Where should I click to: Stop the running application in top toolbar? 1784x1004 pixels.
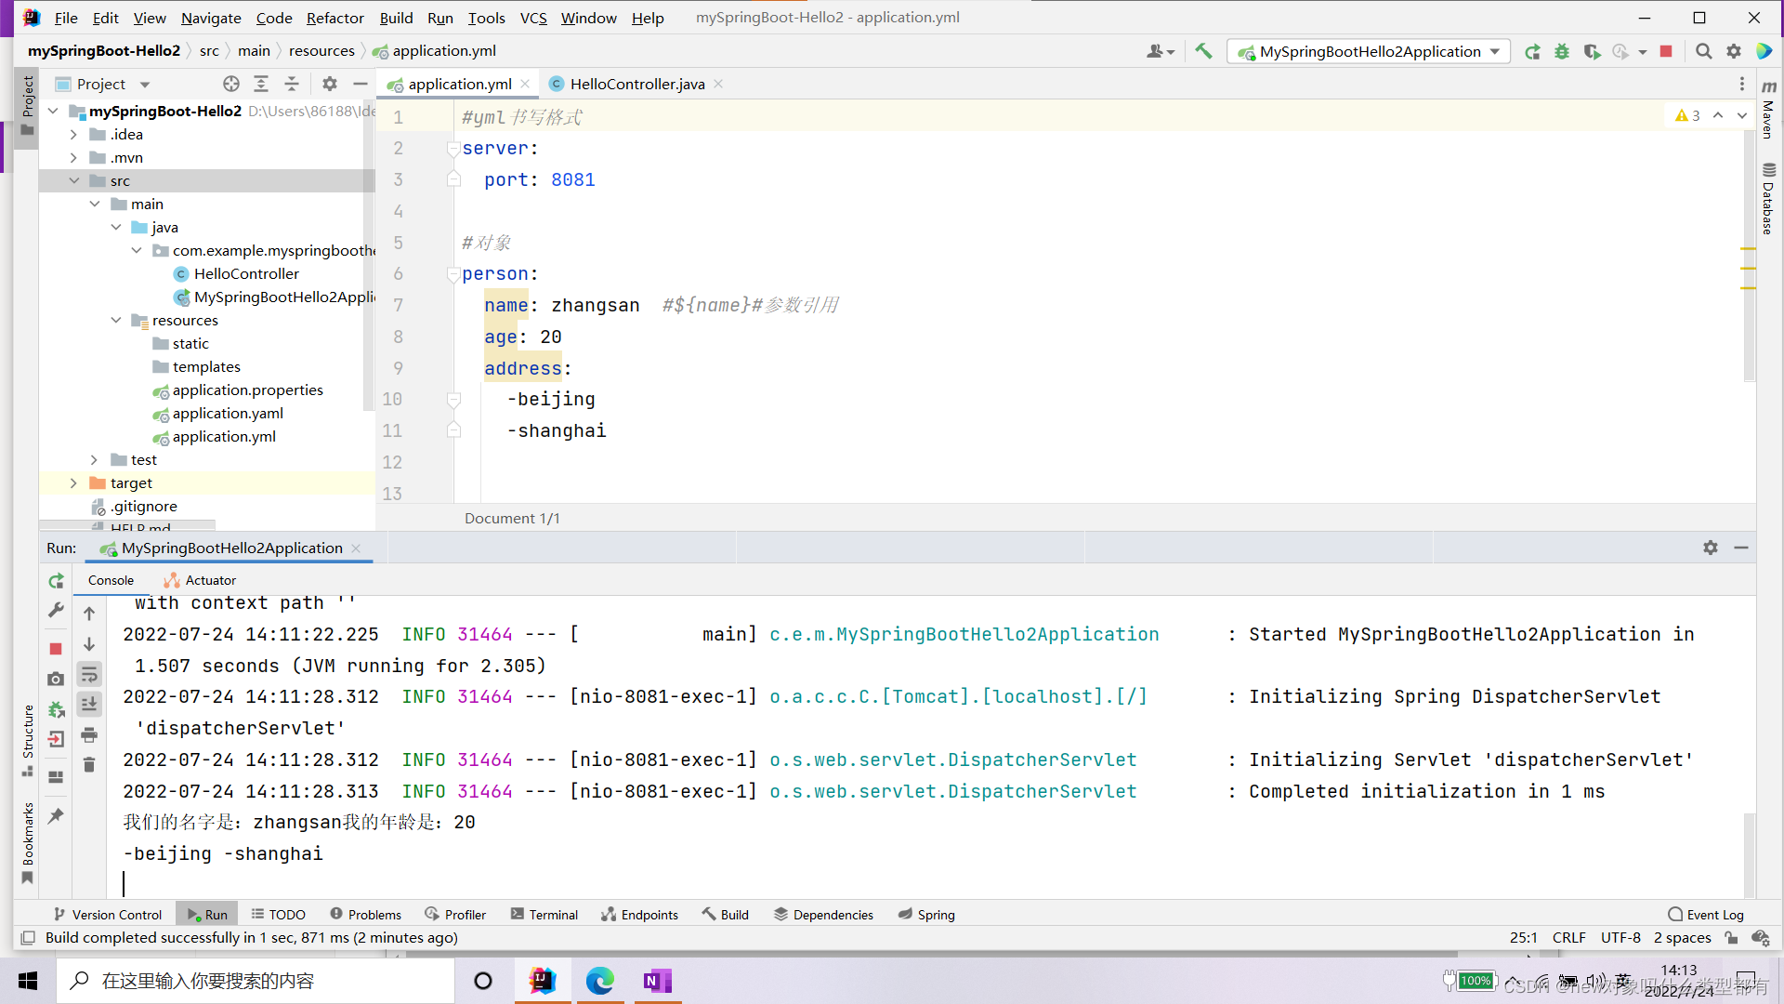click(1666, 51)
